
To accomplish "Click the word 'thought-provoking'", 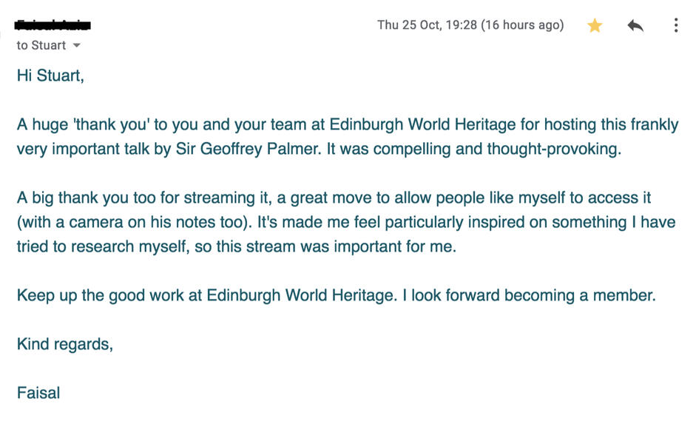I will coord(552,149).
